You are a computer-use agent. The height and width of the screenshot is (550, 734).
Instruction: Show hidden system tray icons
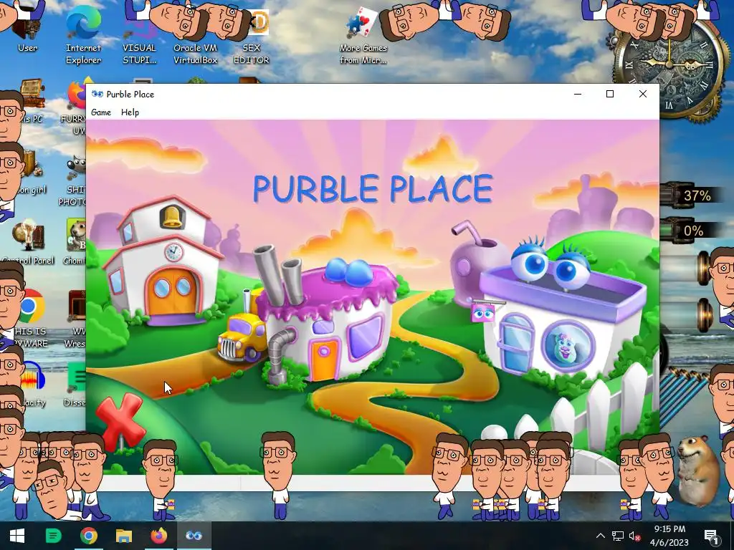tap(601, 536)
